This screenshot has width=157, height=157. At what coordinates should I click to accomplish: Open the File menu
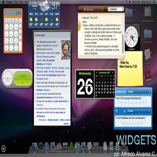click(16, 2)
